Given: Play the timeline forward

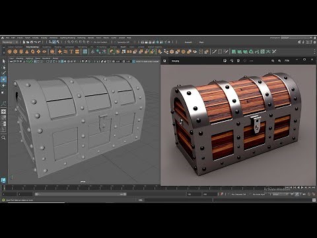Looking at the screenshot, I should tap(302, 187).
